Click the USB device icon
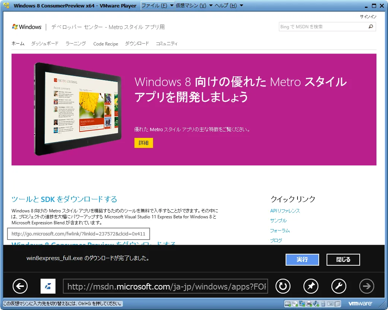Image resolution: width=388 pixels, height=310 pixels. pyautogui.click(x=323, y=304)
